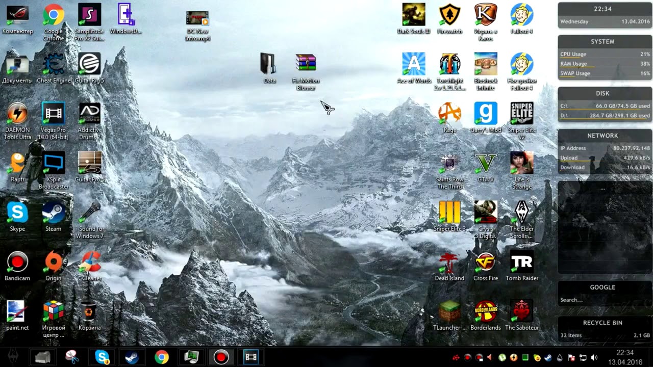The image size is (653, 367).
Task: Select the DC New Intro.mp4 video file
Action: 197,26
